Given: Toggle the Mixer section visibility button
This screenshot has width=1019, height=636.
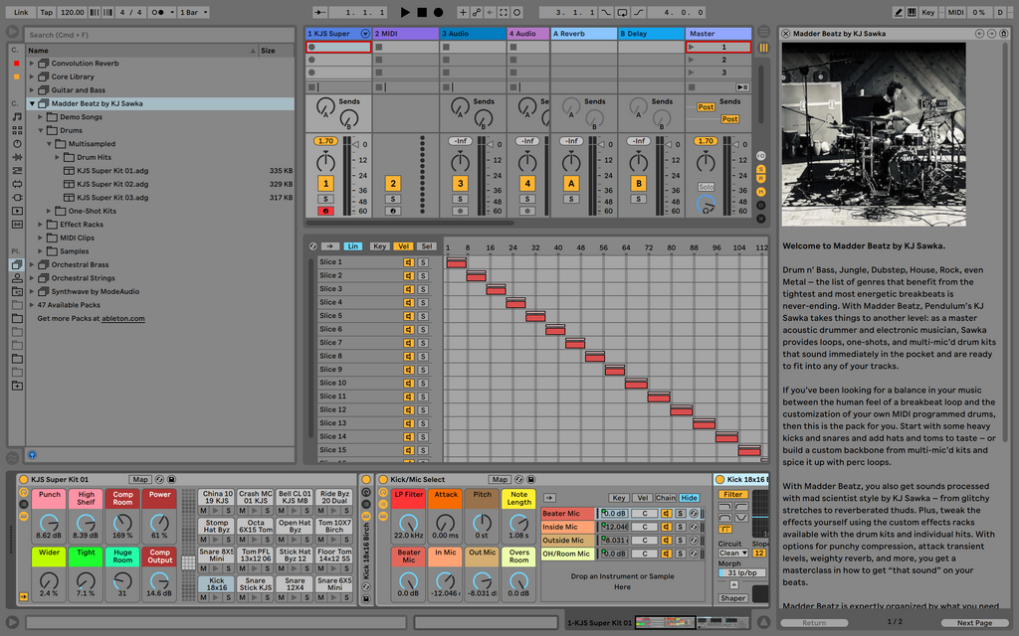Looking at the screenshot, I should (761, 192).
